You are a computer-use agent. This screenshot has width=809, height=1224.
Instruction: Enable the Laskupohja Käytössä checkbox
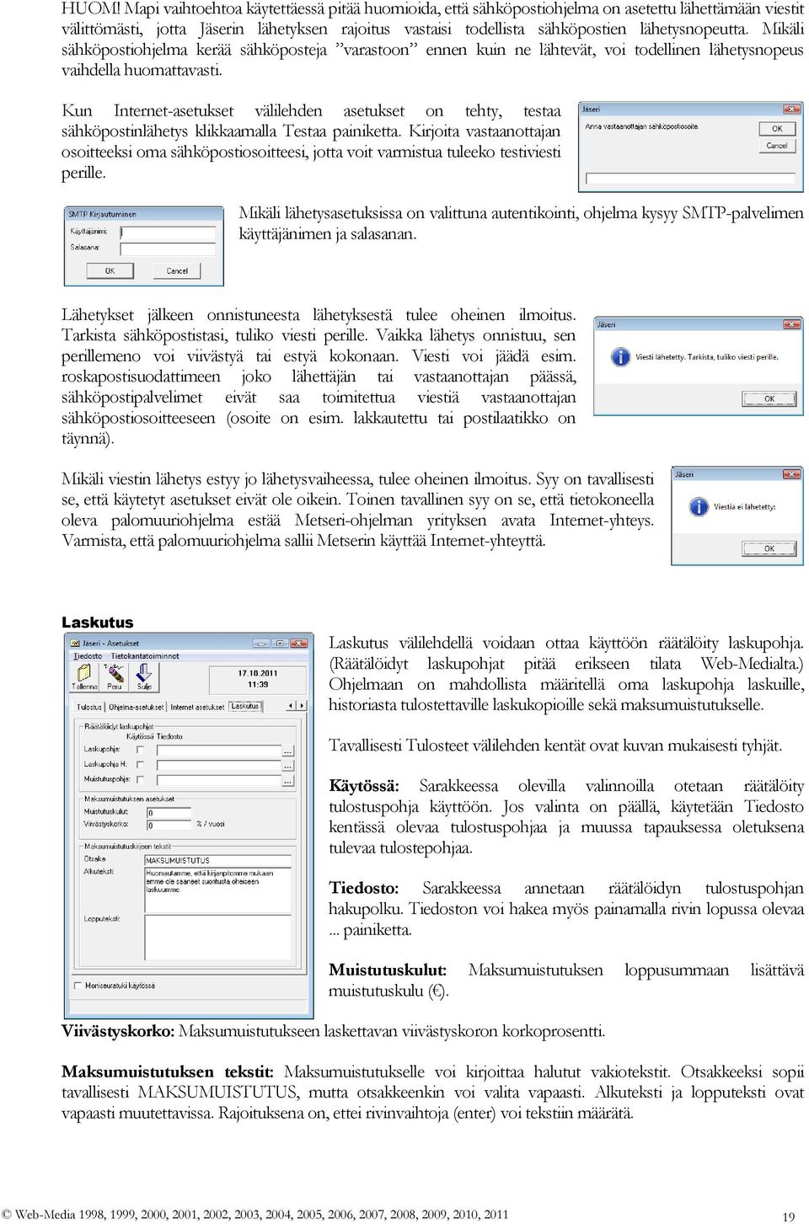click(x=140, y=750)
